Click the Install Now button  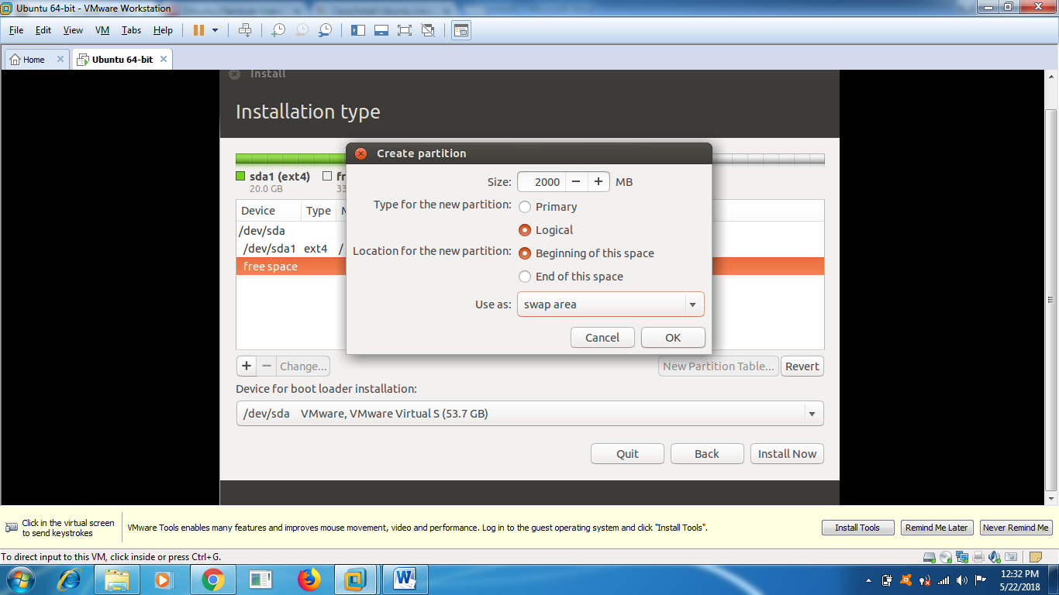tap(786, 453)
